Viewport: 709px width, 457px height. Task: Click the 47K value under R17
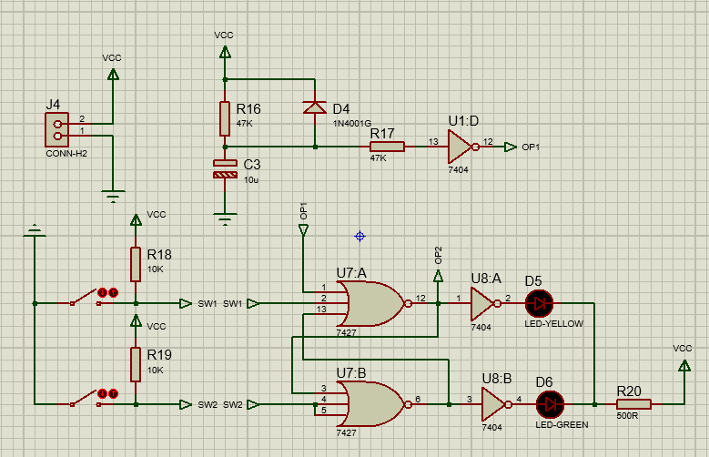pos(378,157)
